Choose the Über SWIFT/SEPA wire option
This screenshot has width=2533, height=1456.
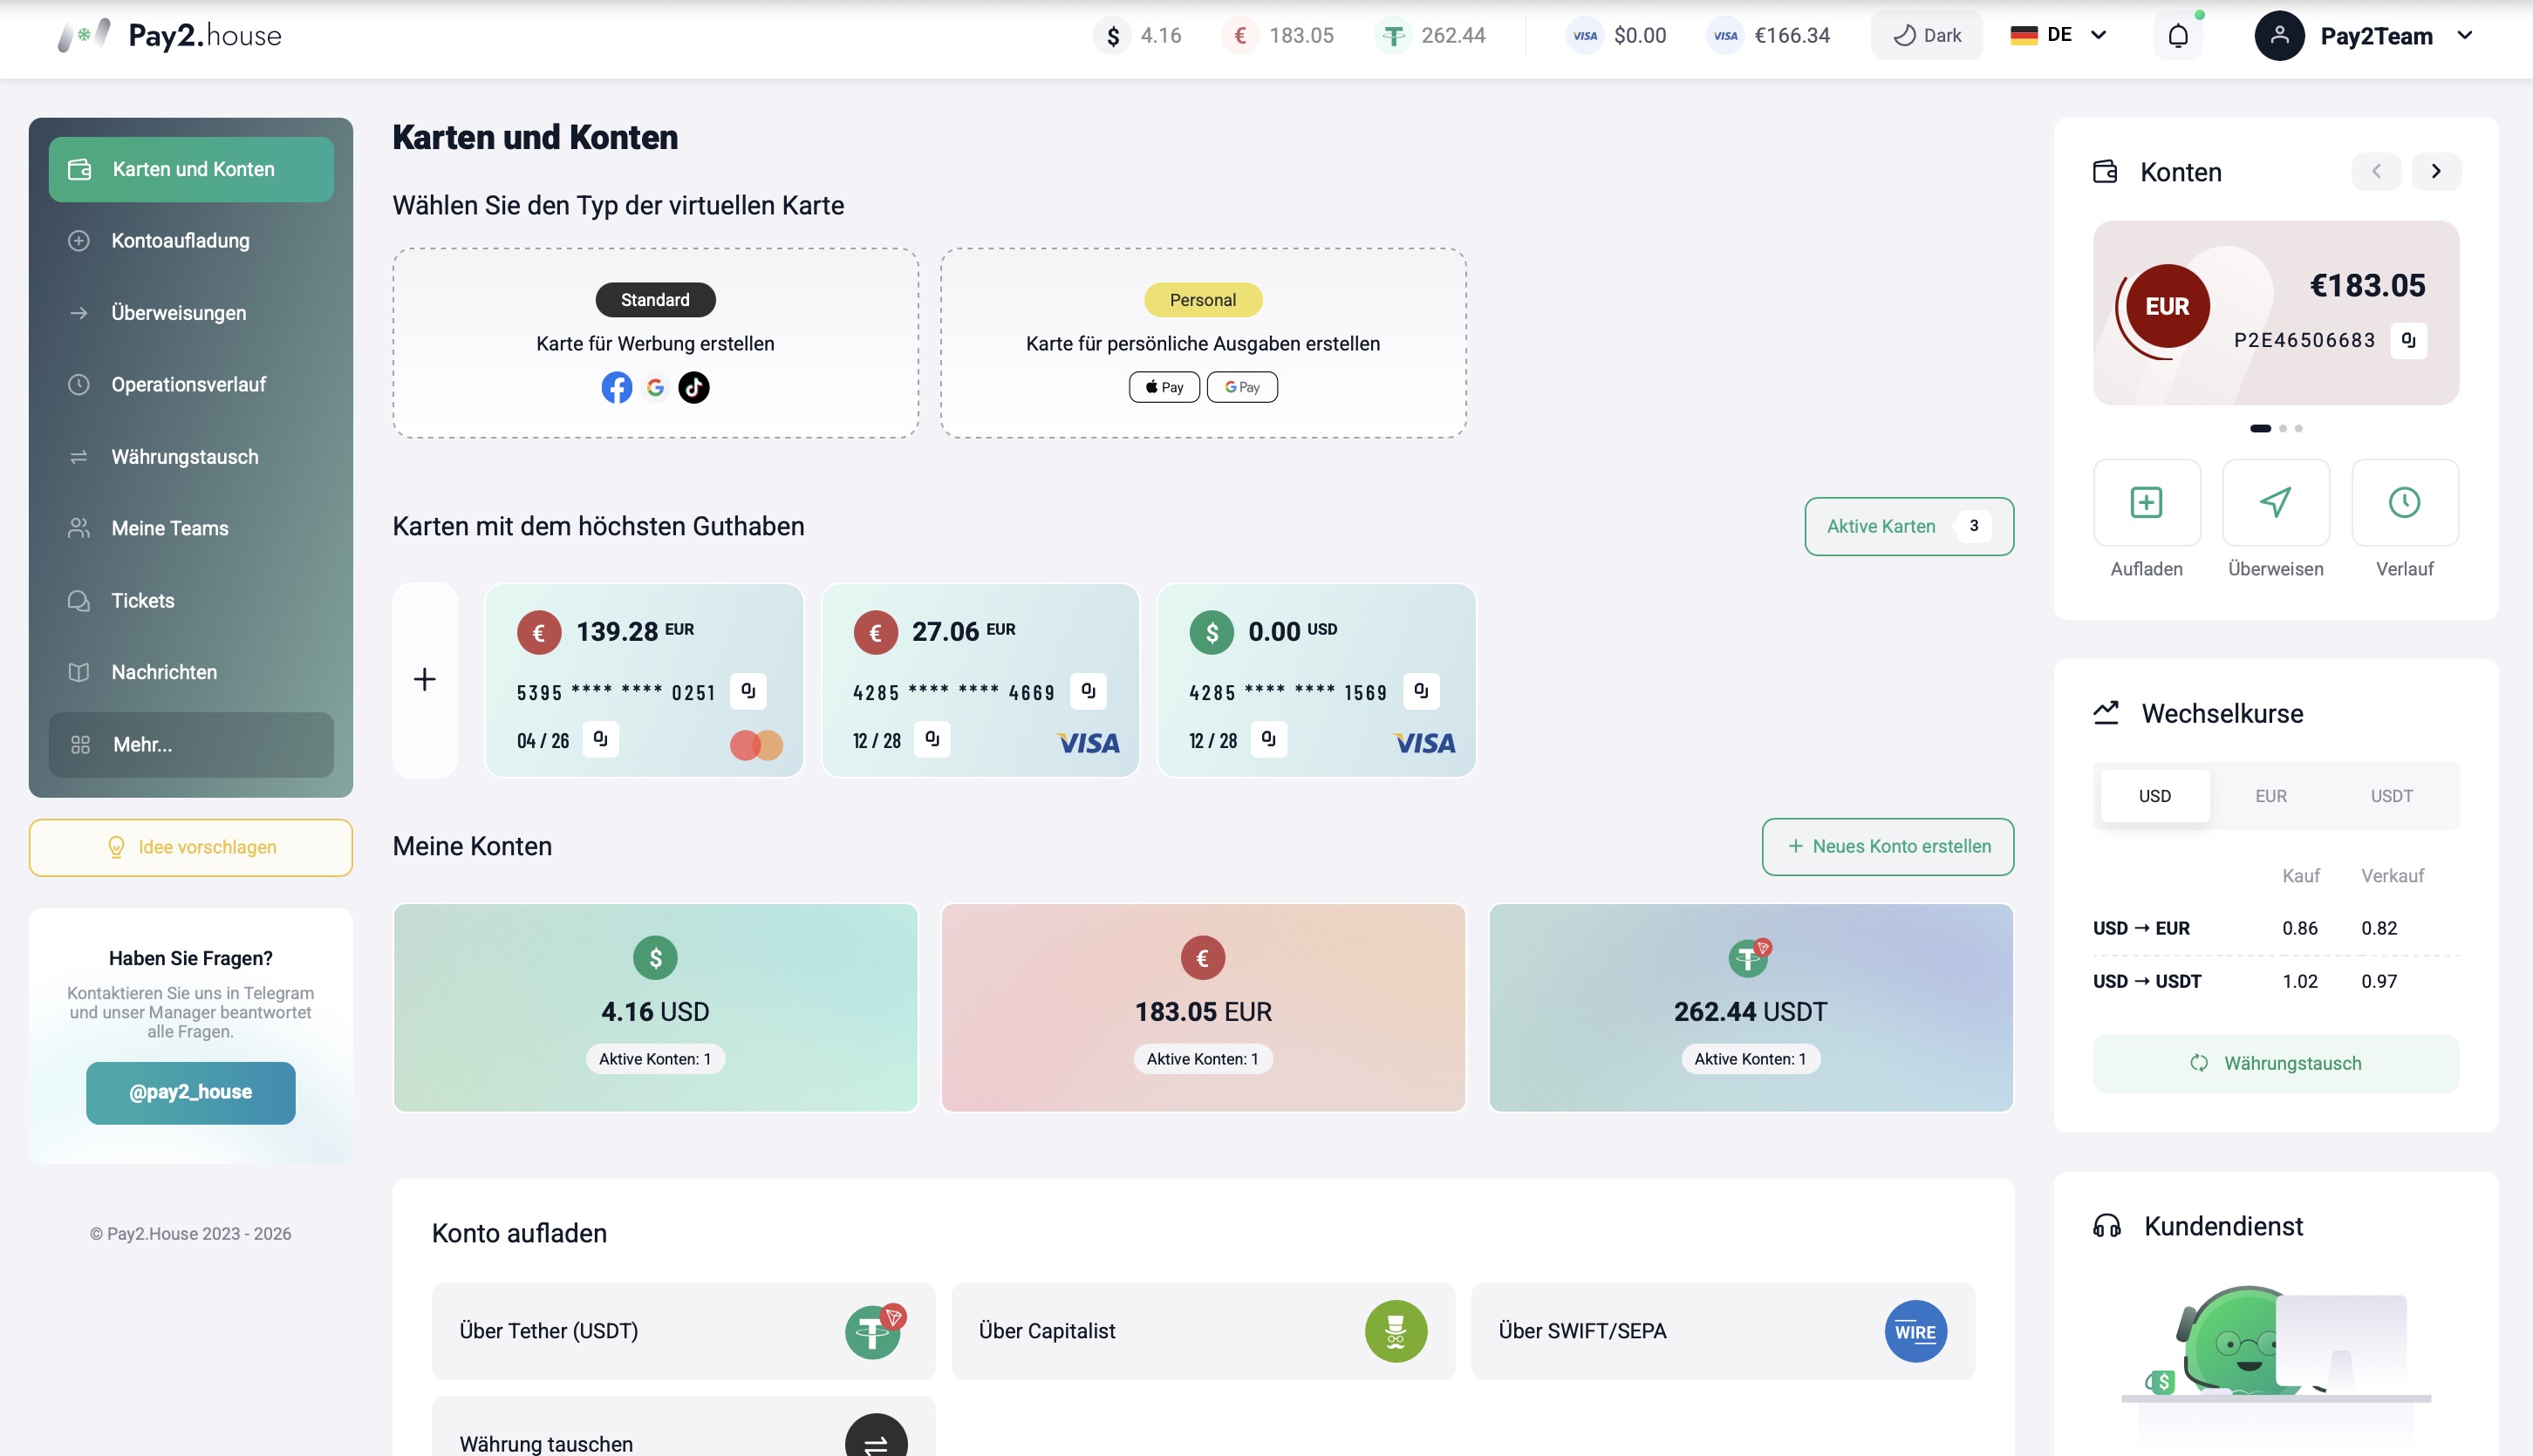1722,1331
